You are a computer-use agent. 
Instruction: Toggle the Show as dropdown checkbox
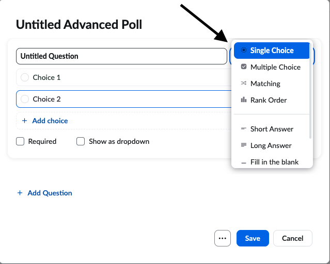[81, 141]
